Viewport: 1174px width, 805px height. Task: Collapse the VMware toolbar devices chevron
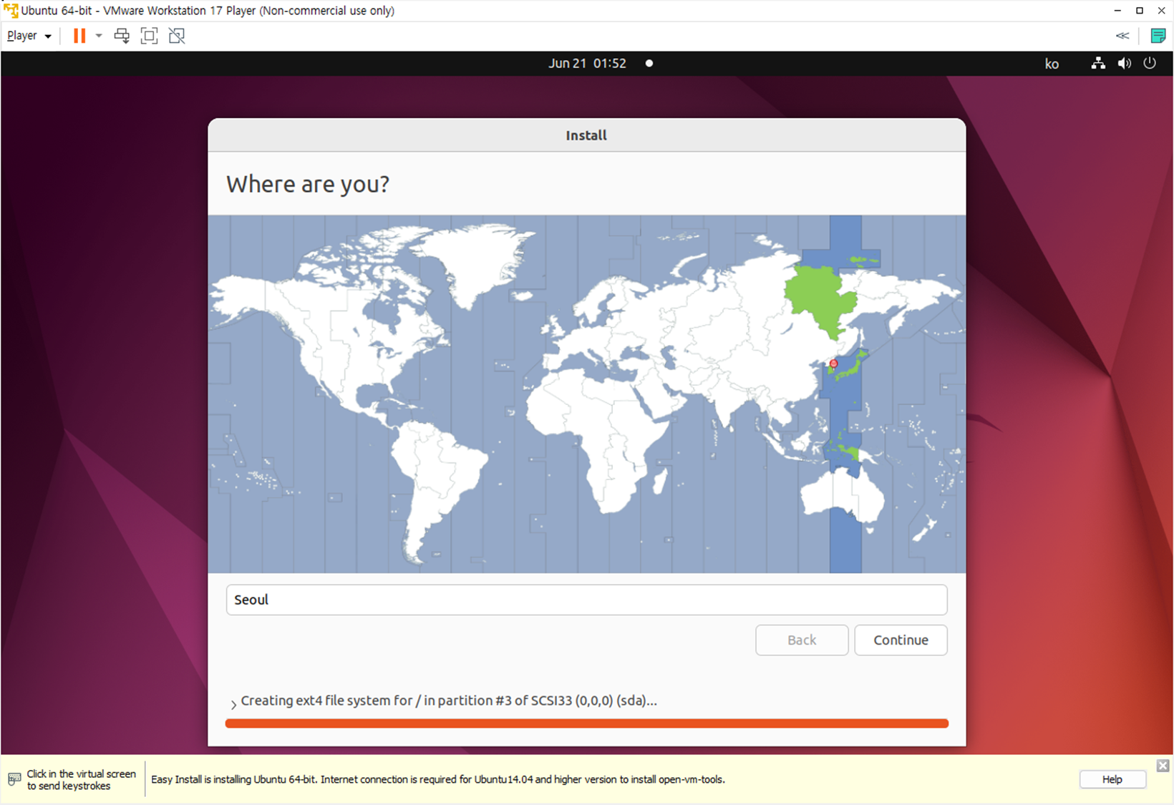tap(1122, 36)
